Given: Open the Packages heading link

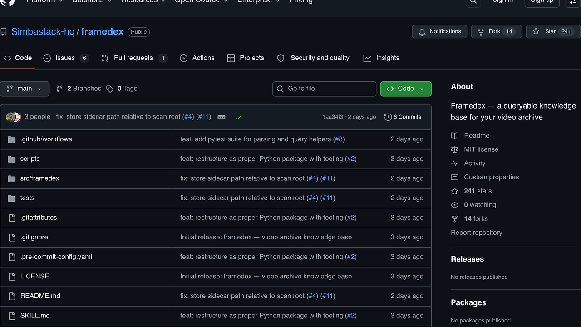Looking at the screenshot, I should tap(468, 303).
